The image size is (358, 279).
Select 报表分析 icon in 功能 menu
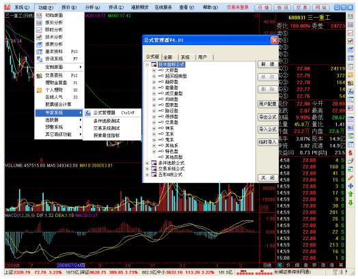tap(39, 44)
